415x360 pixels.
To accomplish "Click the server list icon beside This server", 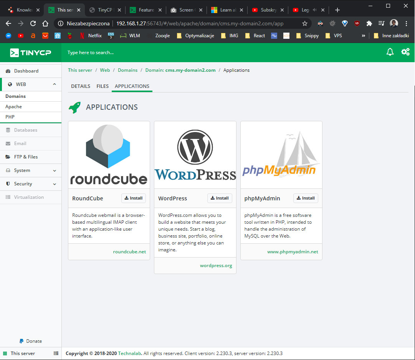I will 56,353.
